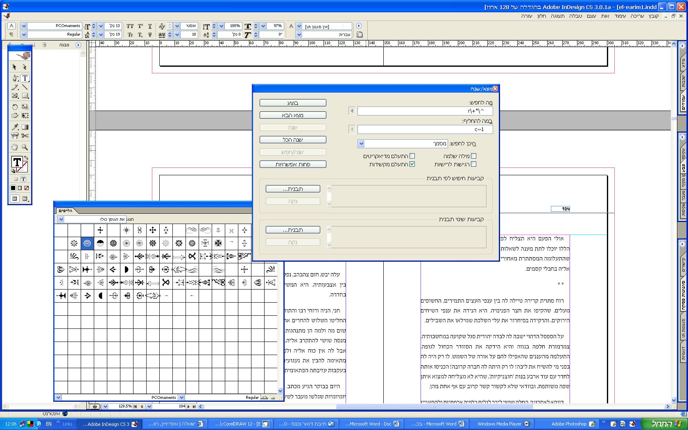Select the Rotate tool

coord(15,107)
